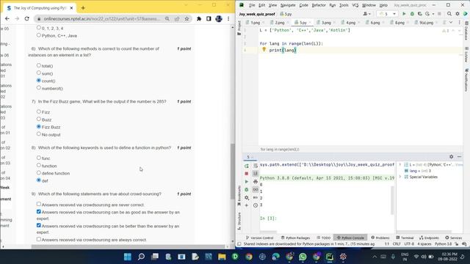Browse console history clock icon
This screenshot has width=470, height=264.
coord(256,205)
